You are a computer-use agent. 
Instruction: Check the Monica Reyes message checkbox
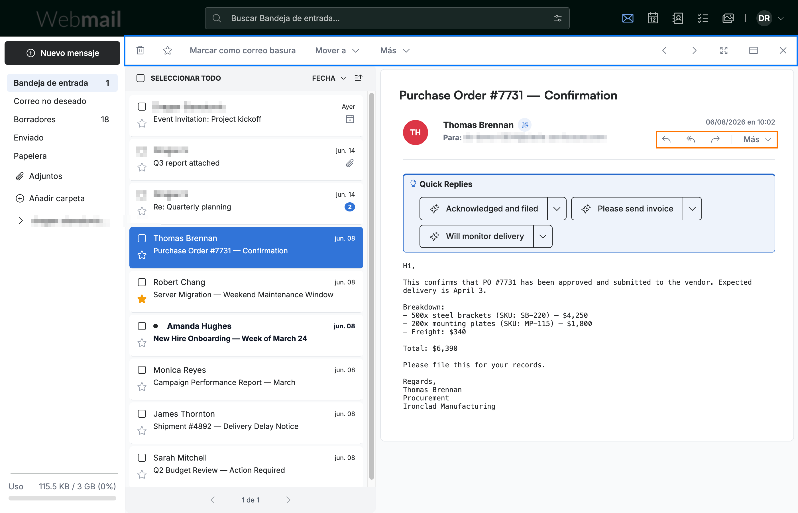click(x=142, y=370)
